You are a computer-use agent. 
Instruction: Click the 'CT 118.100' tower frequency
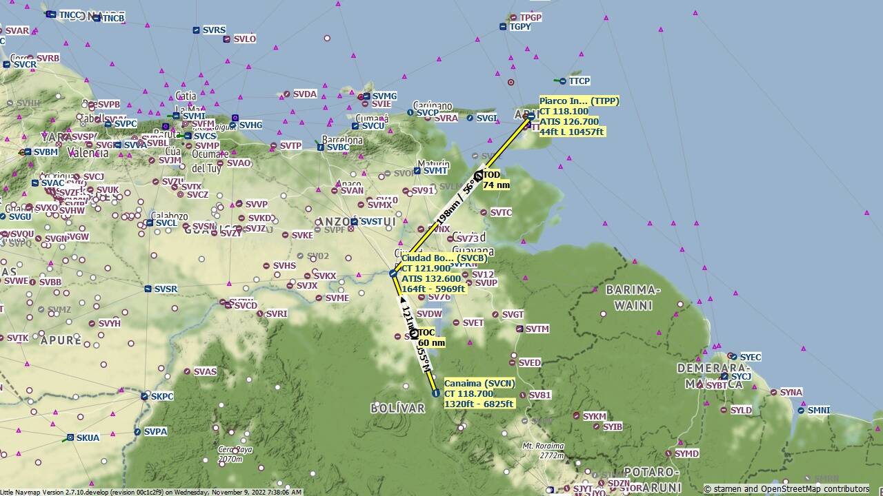point(564,111)
